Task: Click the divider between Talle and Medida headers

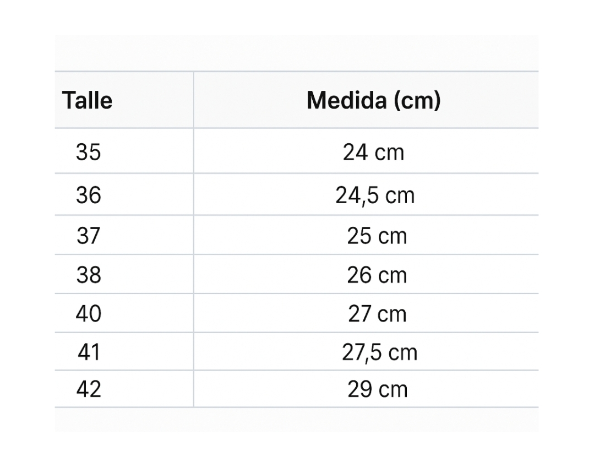Action: pyautogui.click(x=193, y=100)
